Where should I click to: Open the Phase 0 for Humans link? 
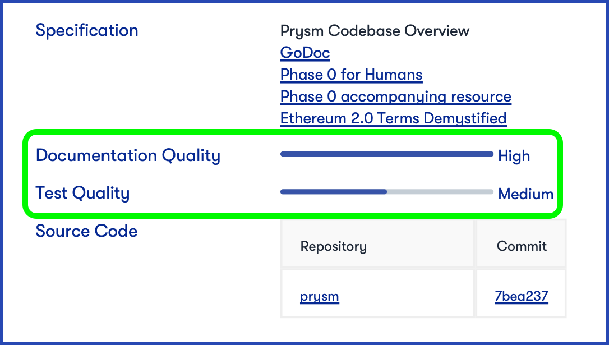[x=351, y=74]
